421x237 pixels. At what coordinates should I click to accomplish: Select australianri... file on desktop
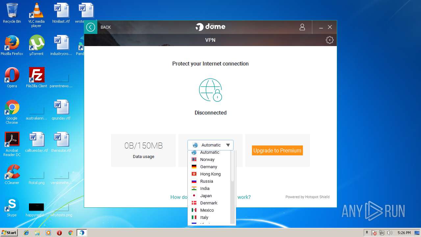pos(37,113)
